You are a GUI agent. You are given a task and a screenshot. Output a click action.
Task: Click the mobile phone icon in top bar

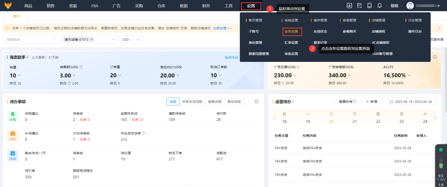click(369, 6)
